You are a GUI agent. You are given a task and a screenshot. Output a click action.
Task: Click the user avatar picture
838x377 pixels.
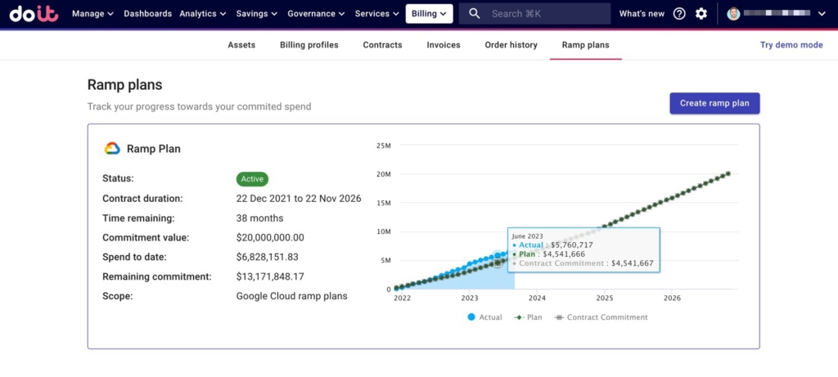pos(733,14)
